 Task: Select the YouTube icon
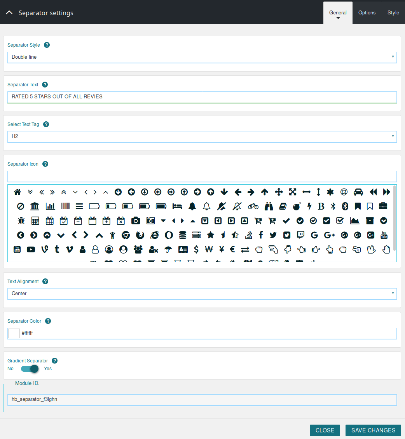[384, 235]
